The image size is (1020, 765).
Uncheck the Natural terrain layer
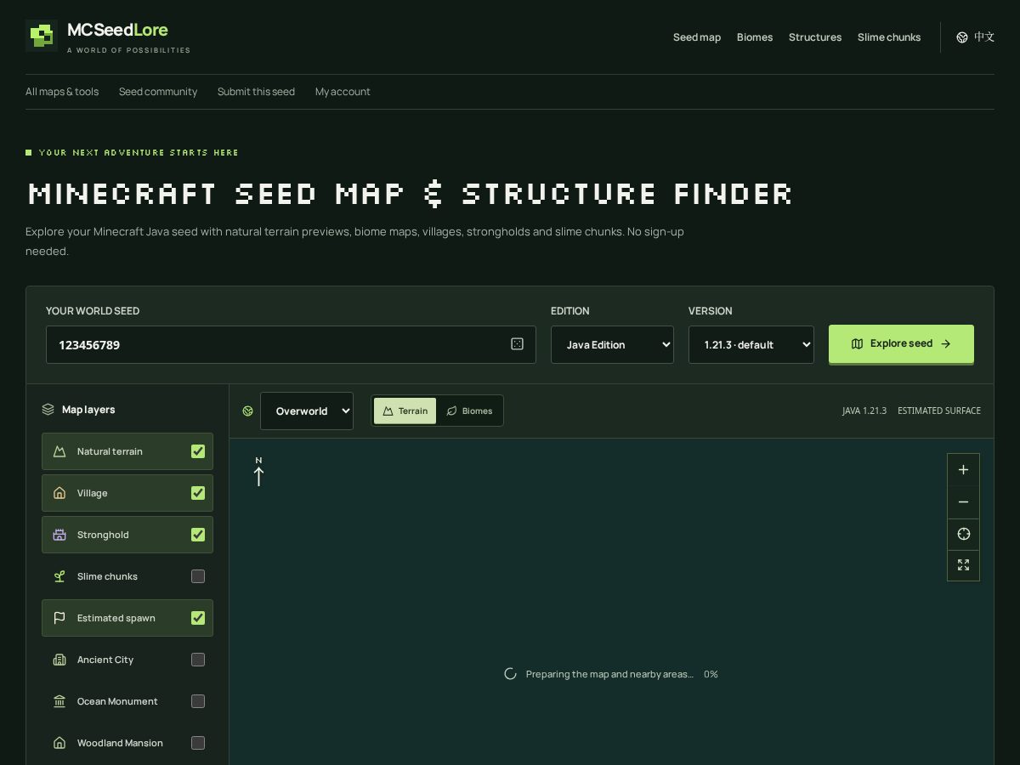198,451
